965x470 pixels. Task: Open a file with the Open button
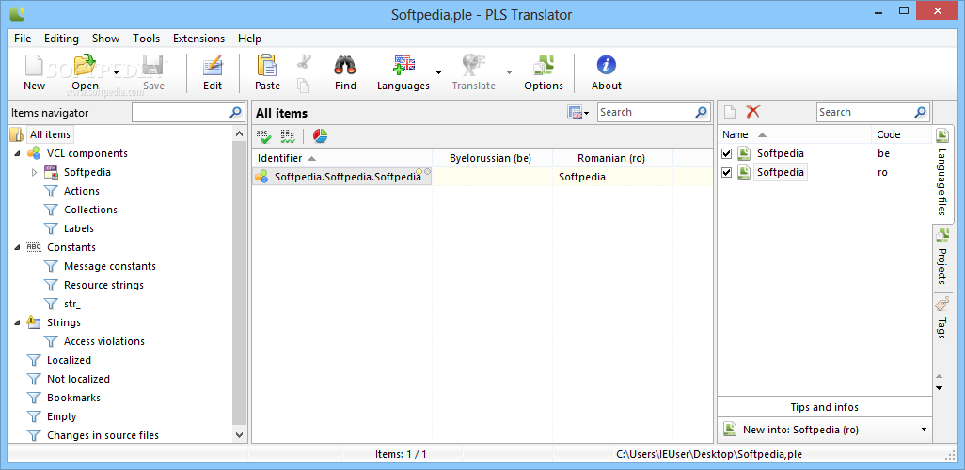[x=85, y=72]
